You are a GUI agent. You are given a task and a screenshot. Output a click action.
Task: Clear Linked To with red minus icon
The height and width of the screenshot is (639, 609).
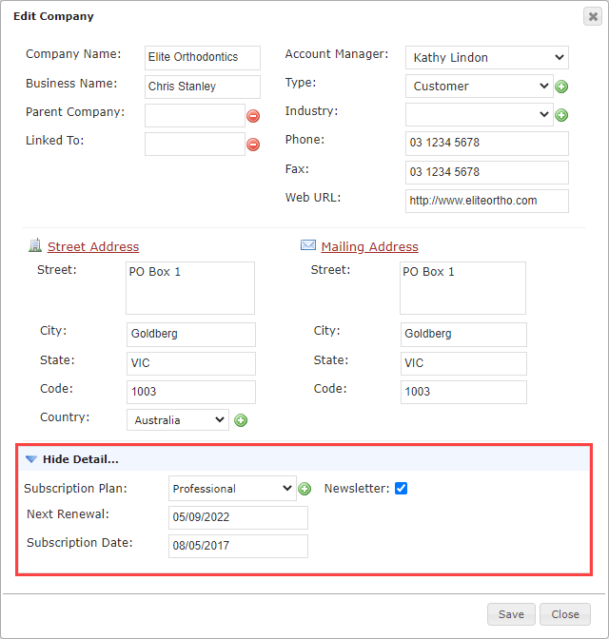point(253,145)
